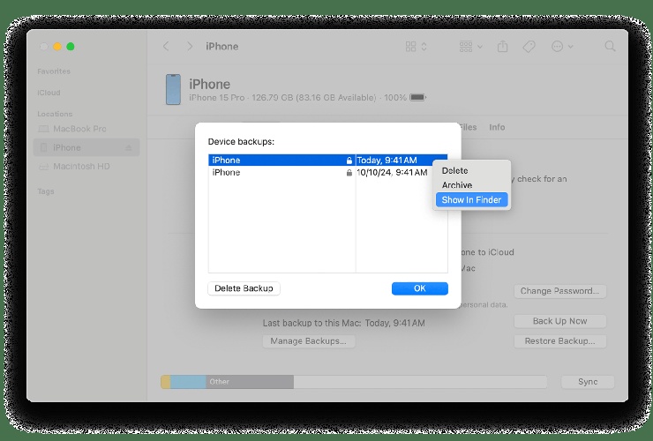Viewport: 653px width, 441px height.
Task: Click the Change Password button
Action: click(x=559, y=291)
